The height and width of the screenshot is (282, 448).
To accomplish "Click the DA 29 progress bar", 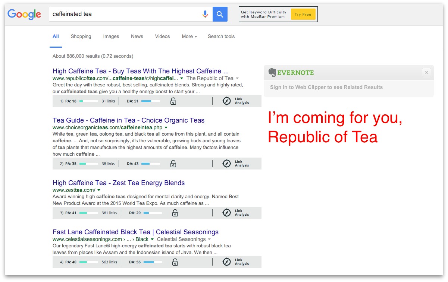I will 153,213.
